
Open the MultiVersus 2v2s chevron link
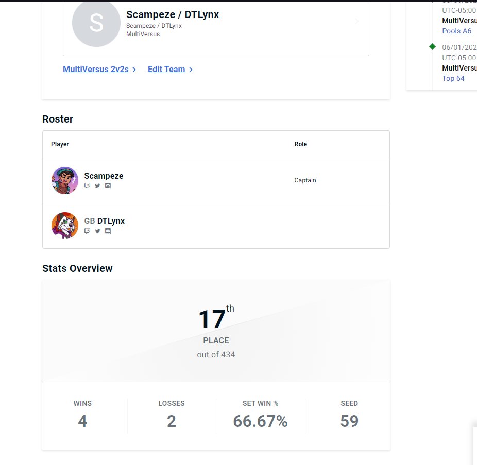(134, 69)
